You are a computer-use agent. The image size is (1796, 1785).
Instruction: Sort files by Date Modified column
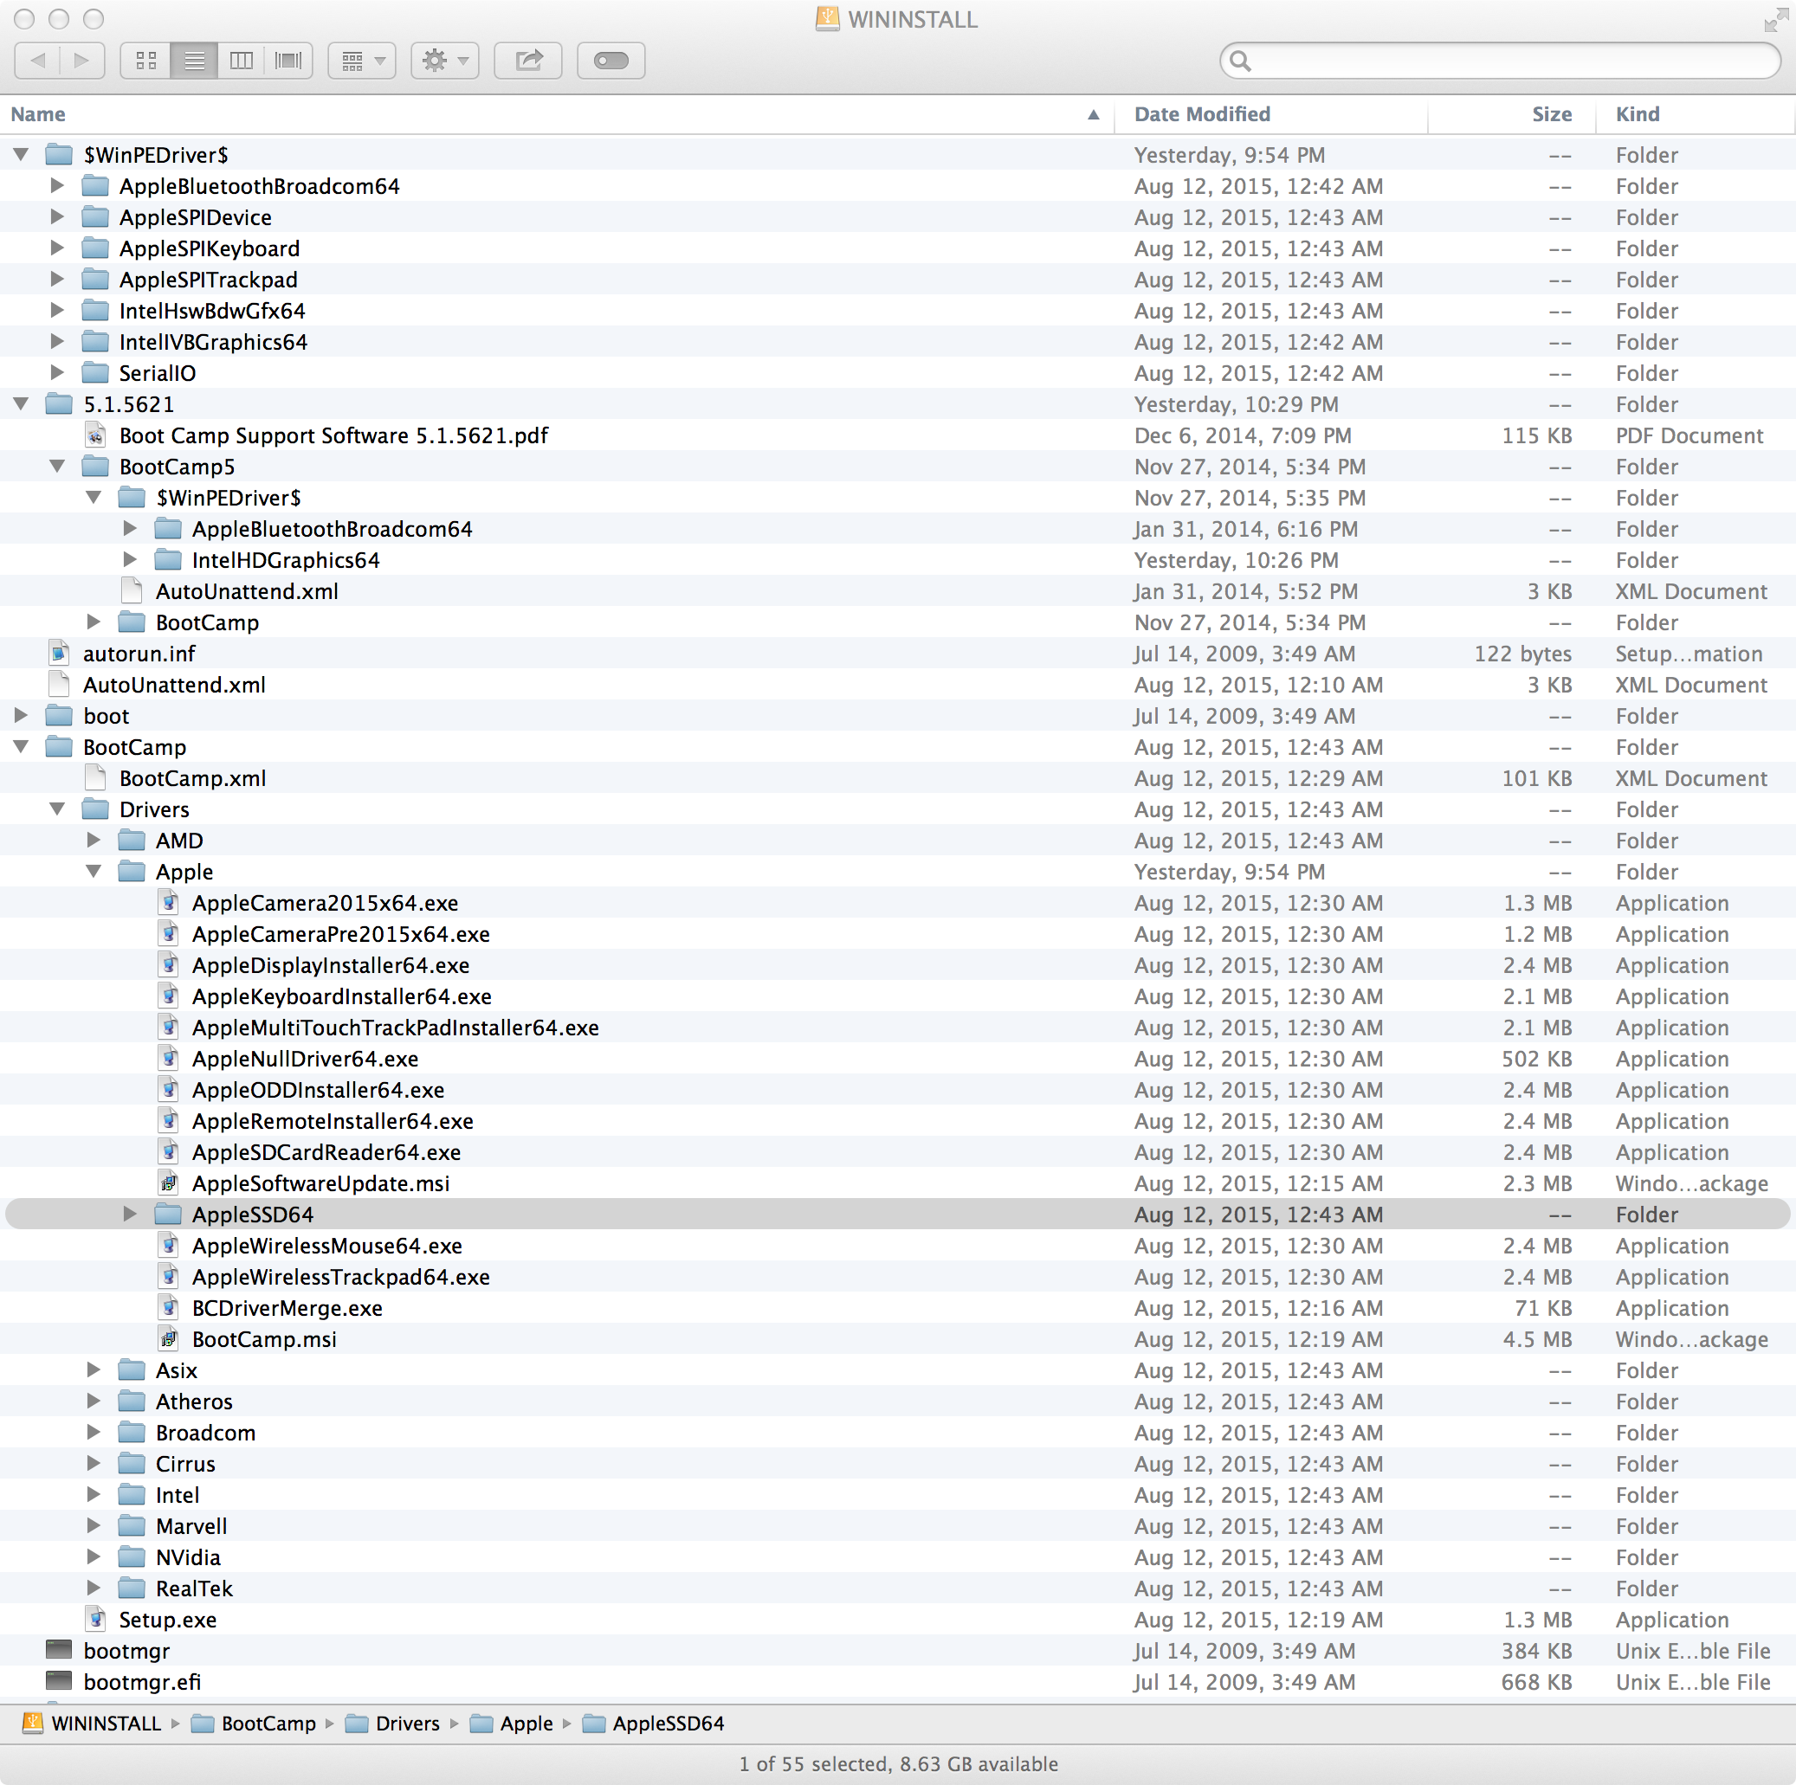1202,113
